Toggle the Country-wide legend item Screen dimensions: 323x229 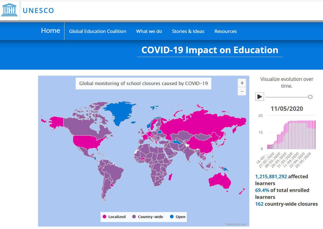(x=148, y=217)
